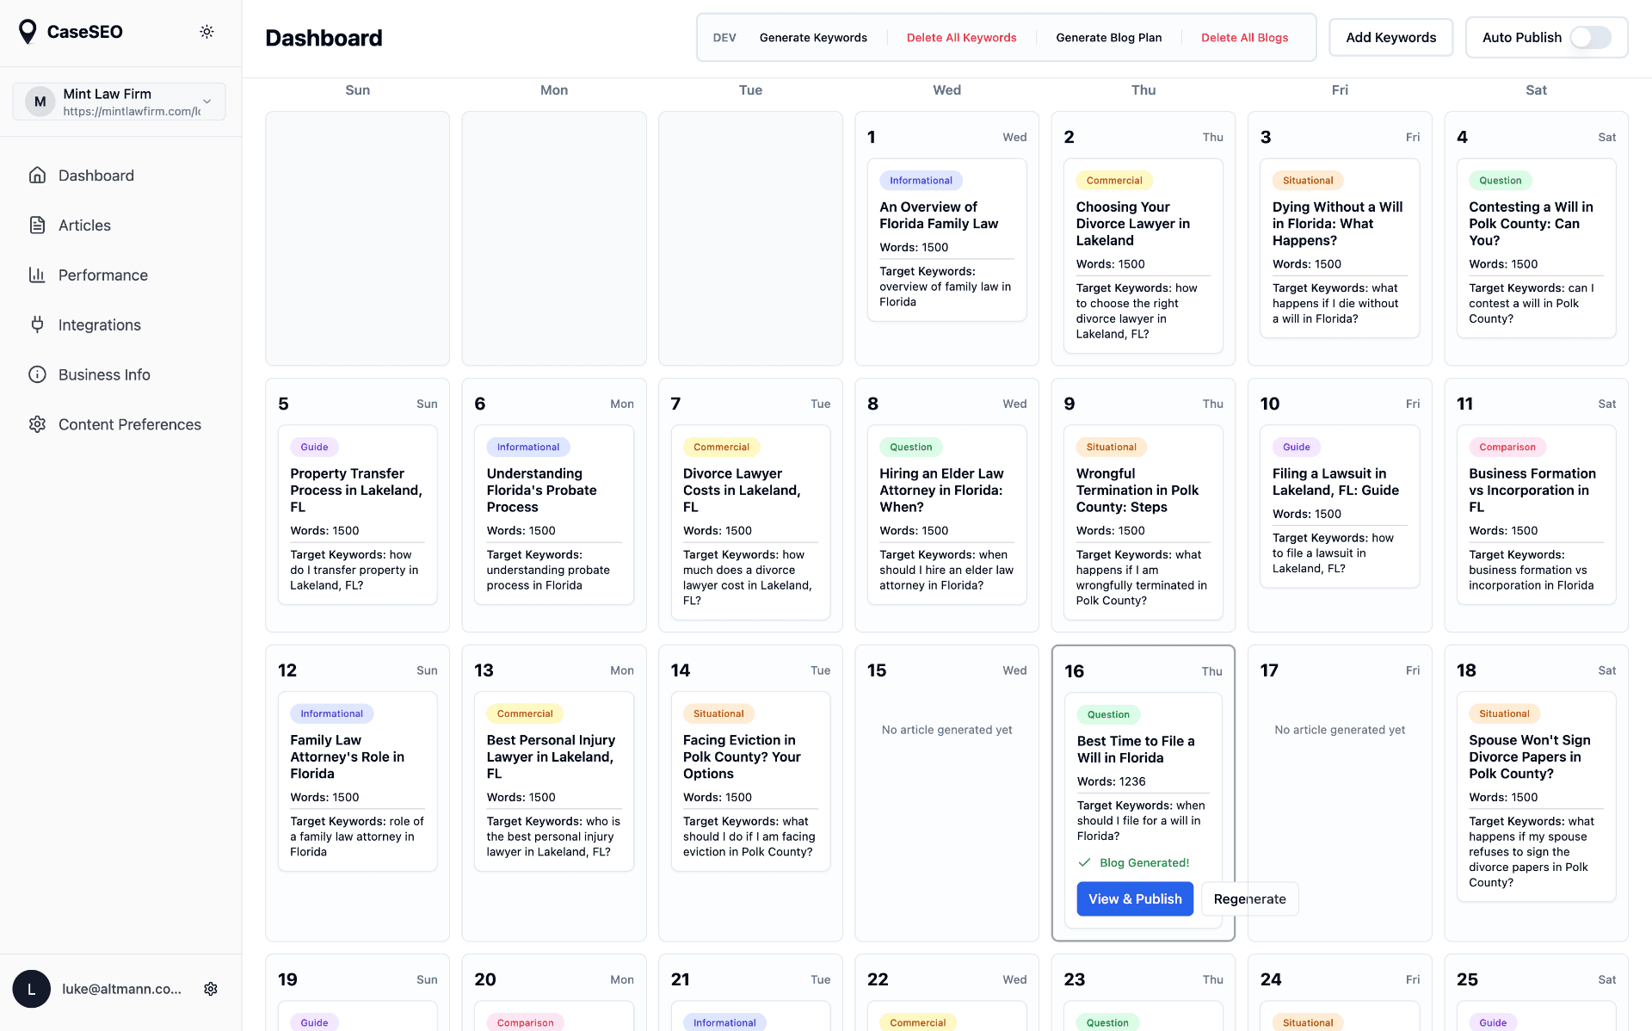Open the Performance analytics panel
This screenshot has width=1652, height=1031.
[102, 275]
